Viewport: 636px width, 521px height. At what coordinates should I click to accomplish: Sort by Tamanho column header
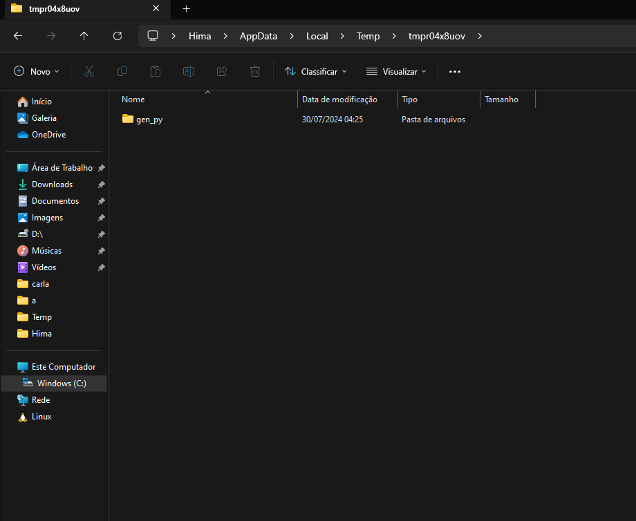(501, 100)
